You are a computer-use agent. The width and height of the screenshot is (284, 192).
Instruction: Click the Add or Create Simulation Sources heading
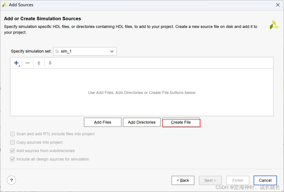(x=43, y=19)
